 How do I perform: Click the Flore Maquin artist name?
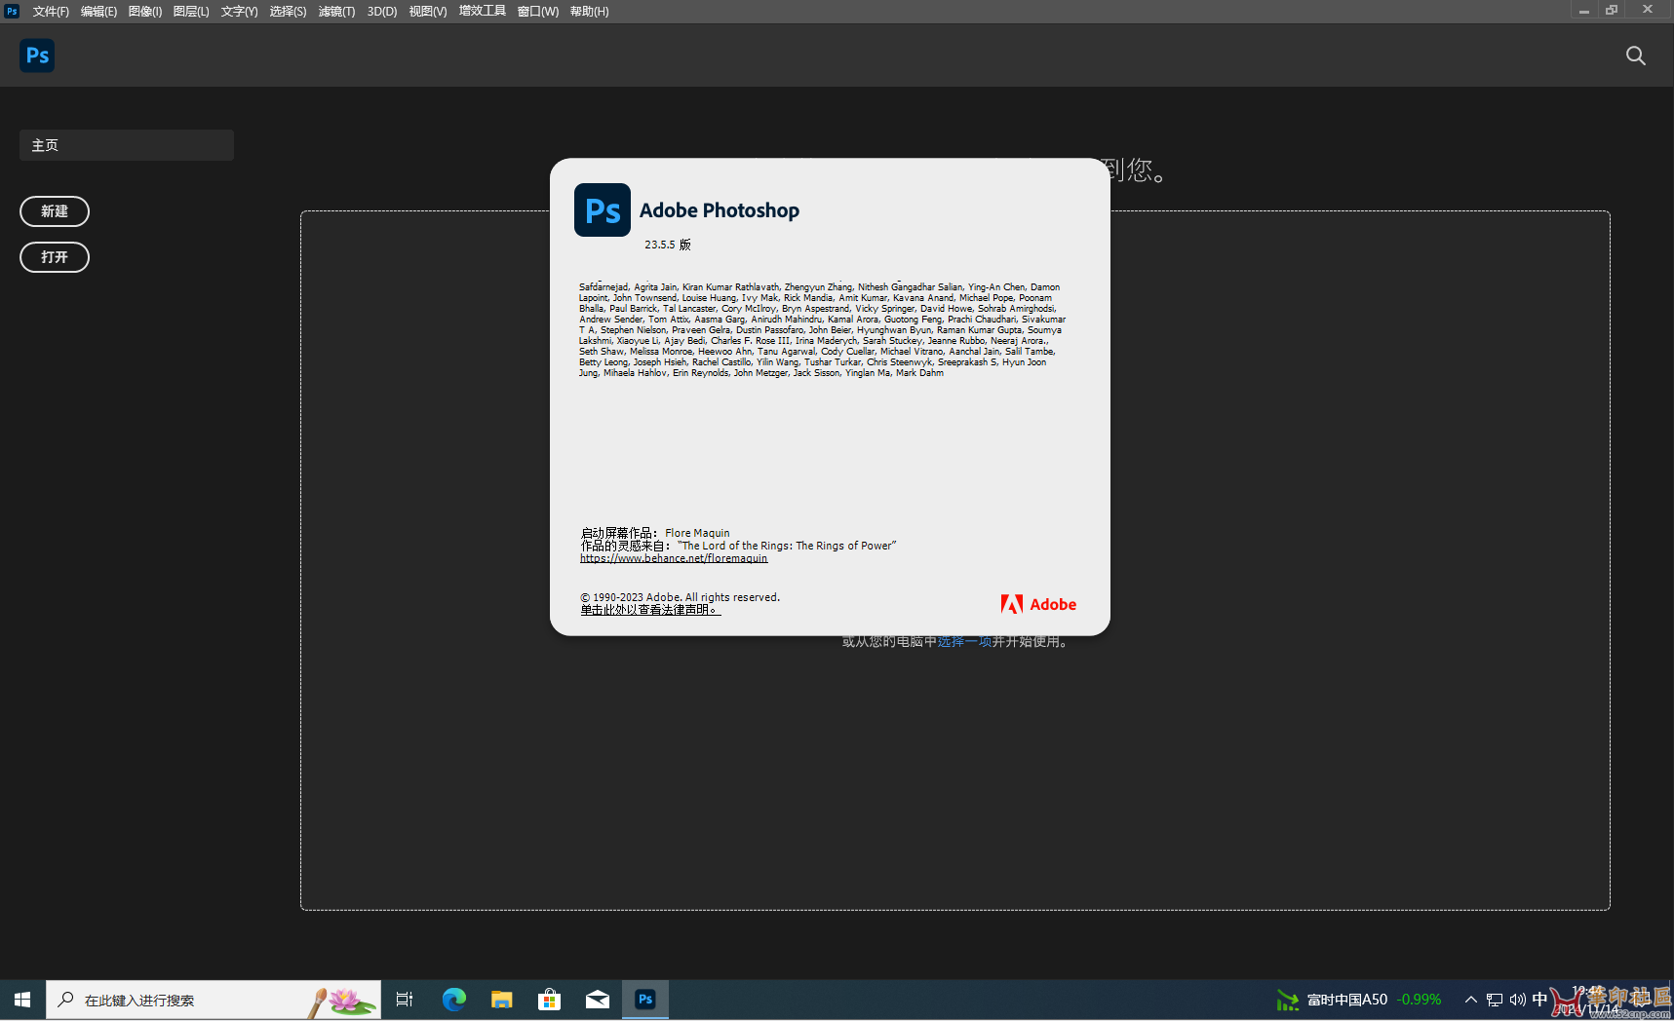697,533
